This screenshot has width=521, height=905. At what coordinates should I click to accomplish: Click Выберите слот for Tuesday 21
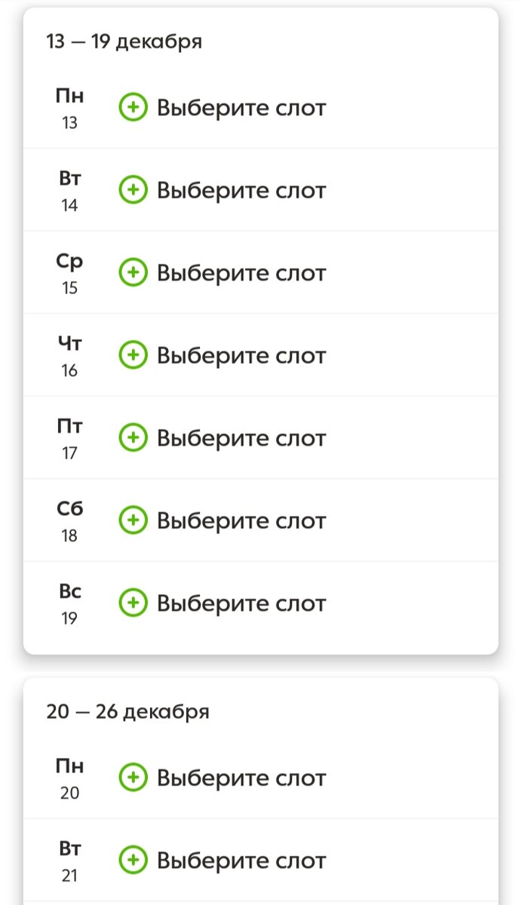(241, 860)
